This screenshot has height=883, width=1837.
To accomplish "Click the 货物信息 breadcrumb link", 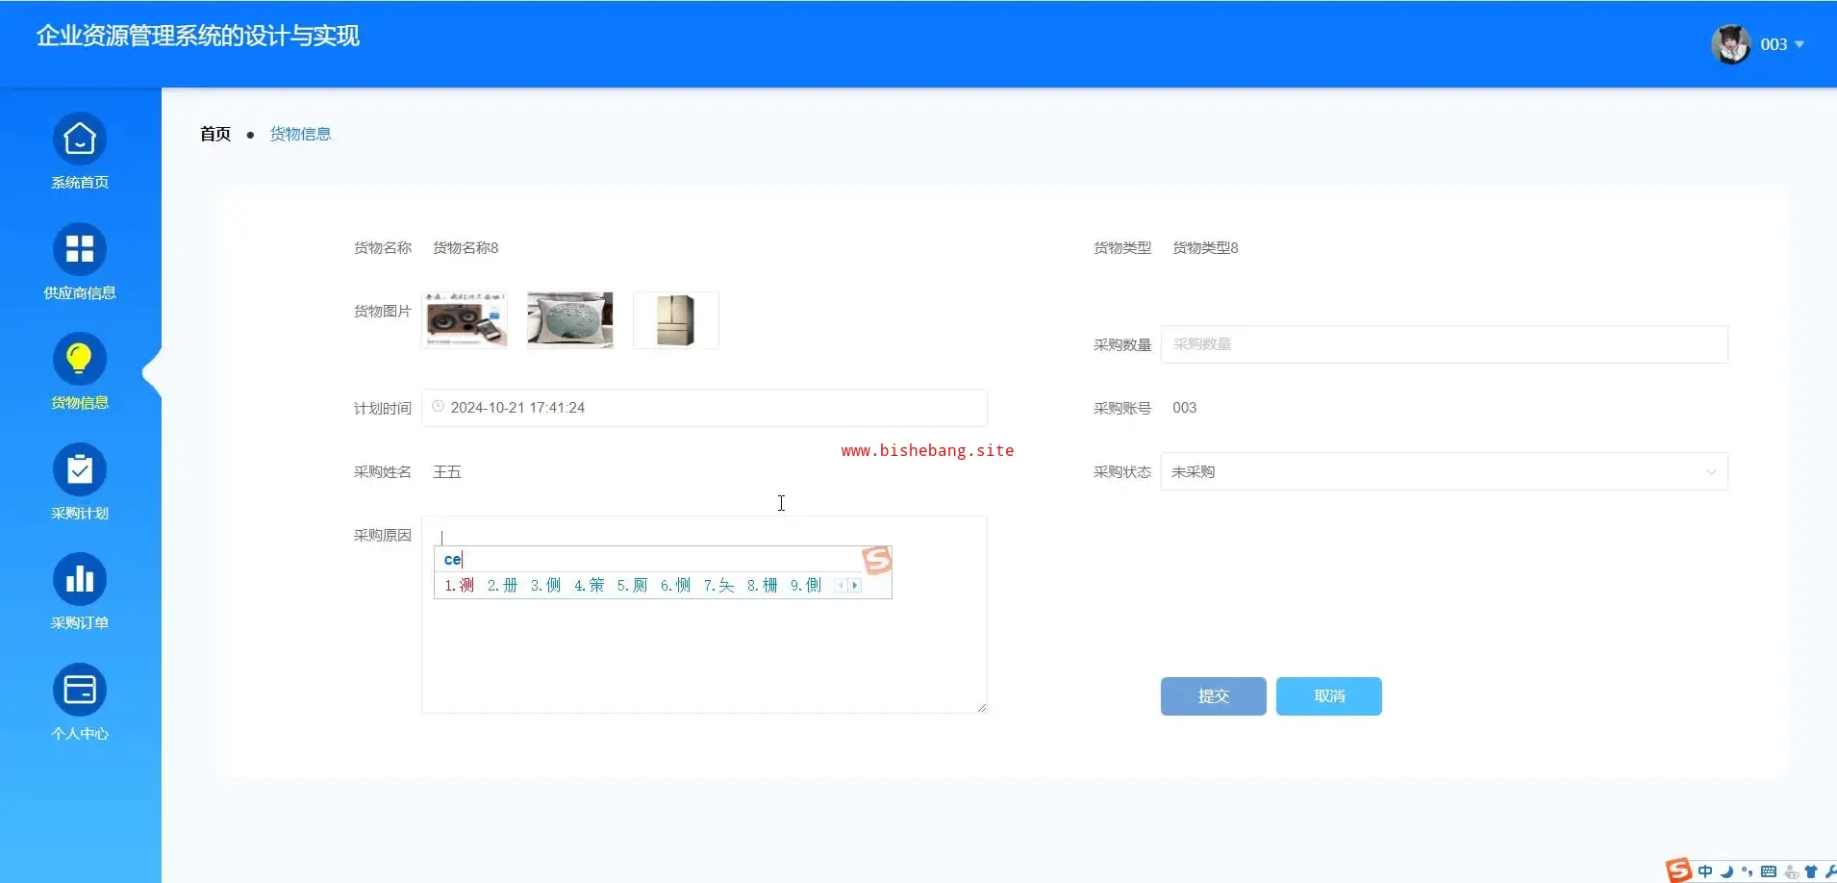I will [300, 134].
